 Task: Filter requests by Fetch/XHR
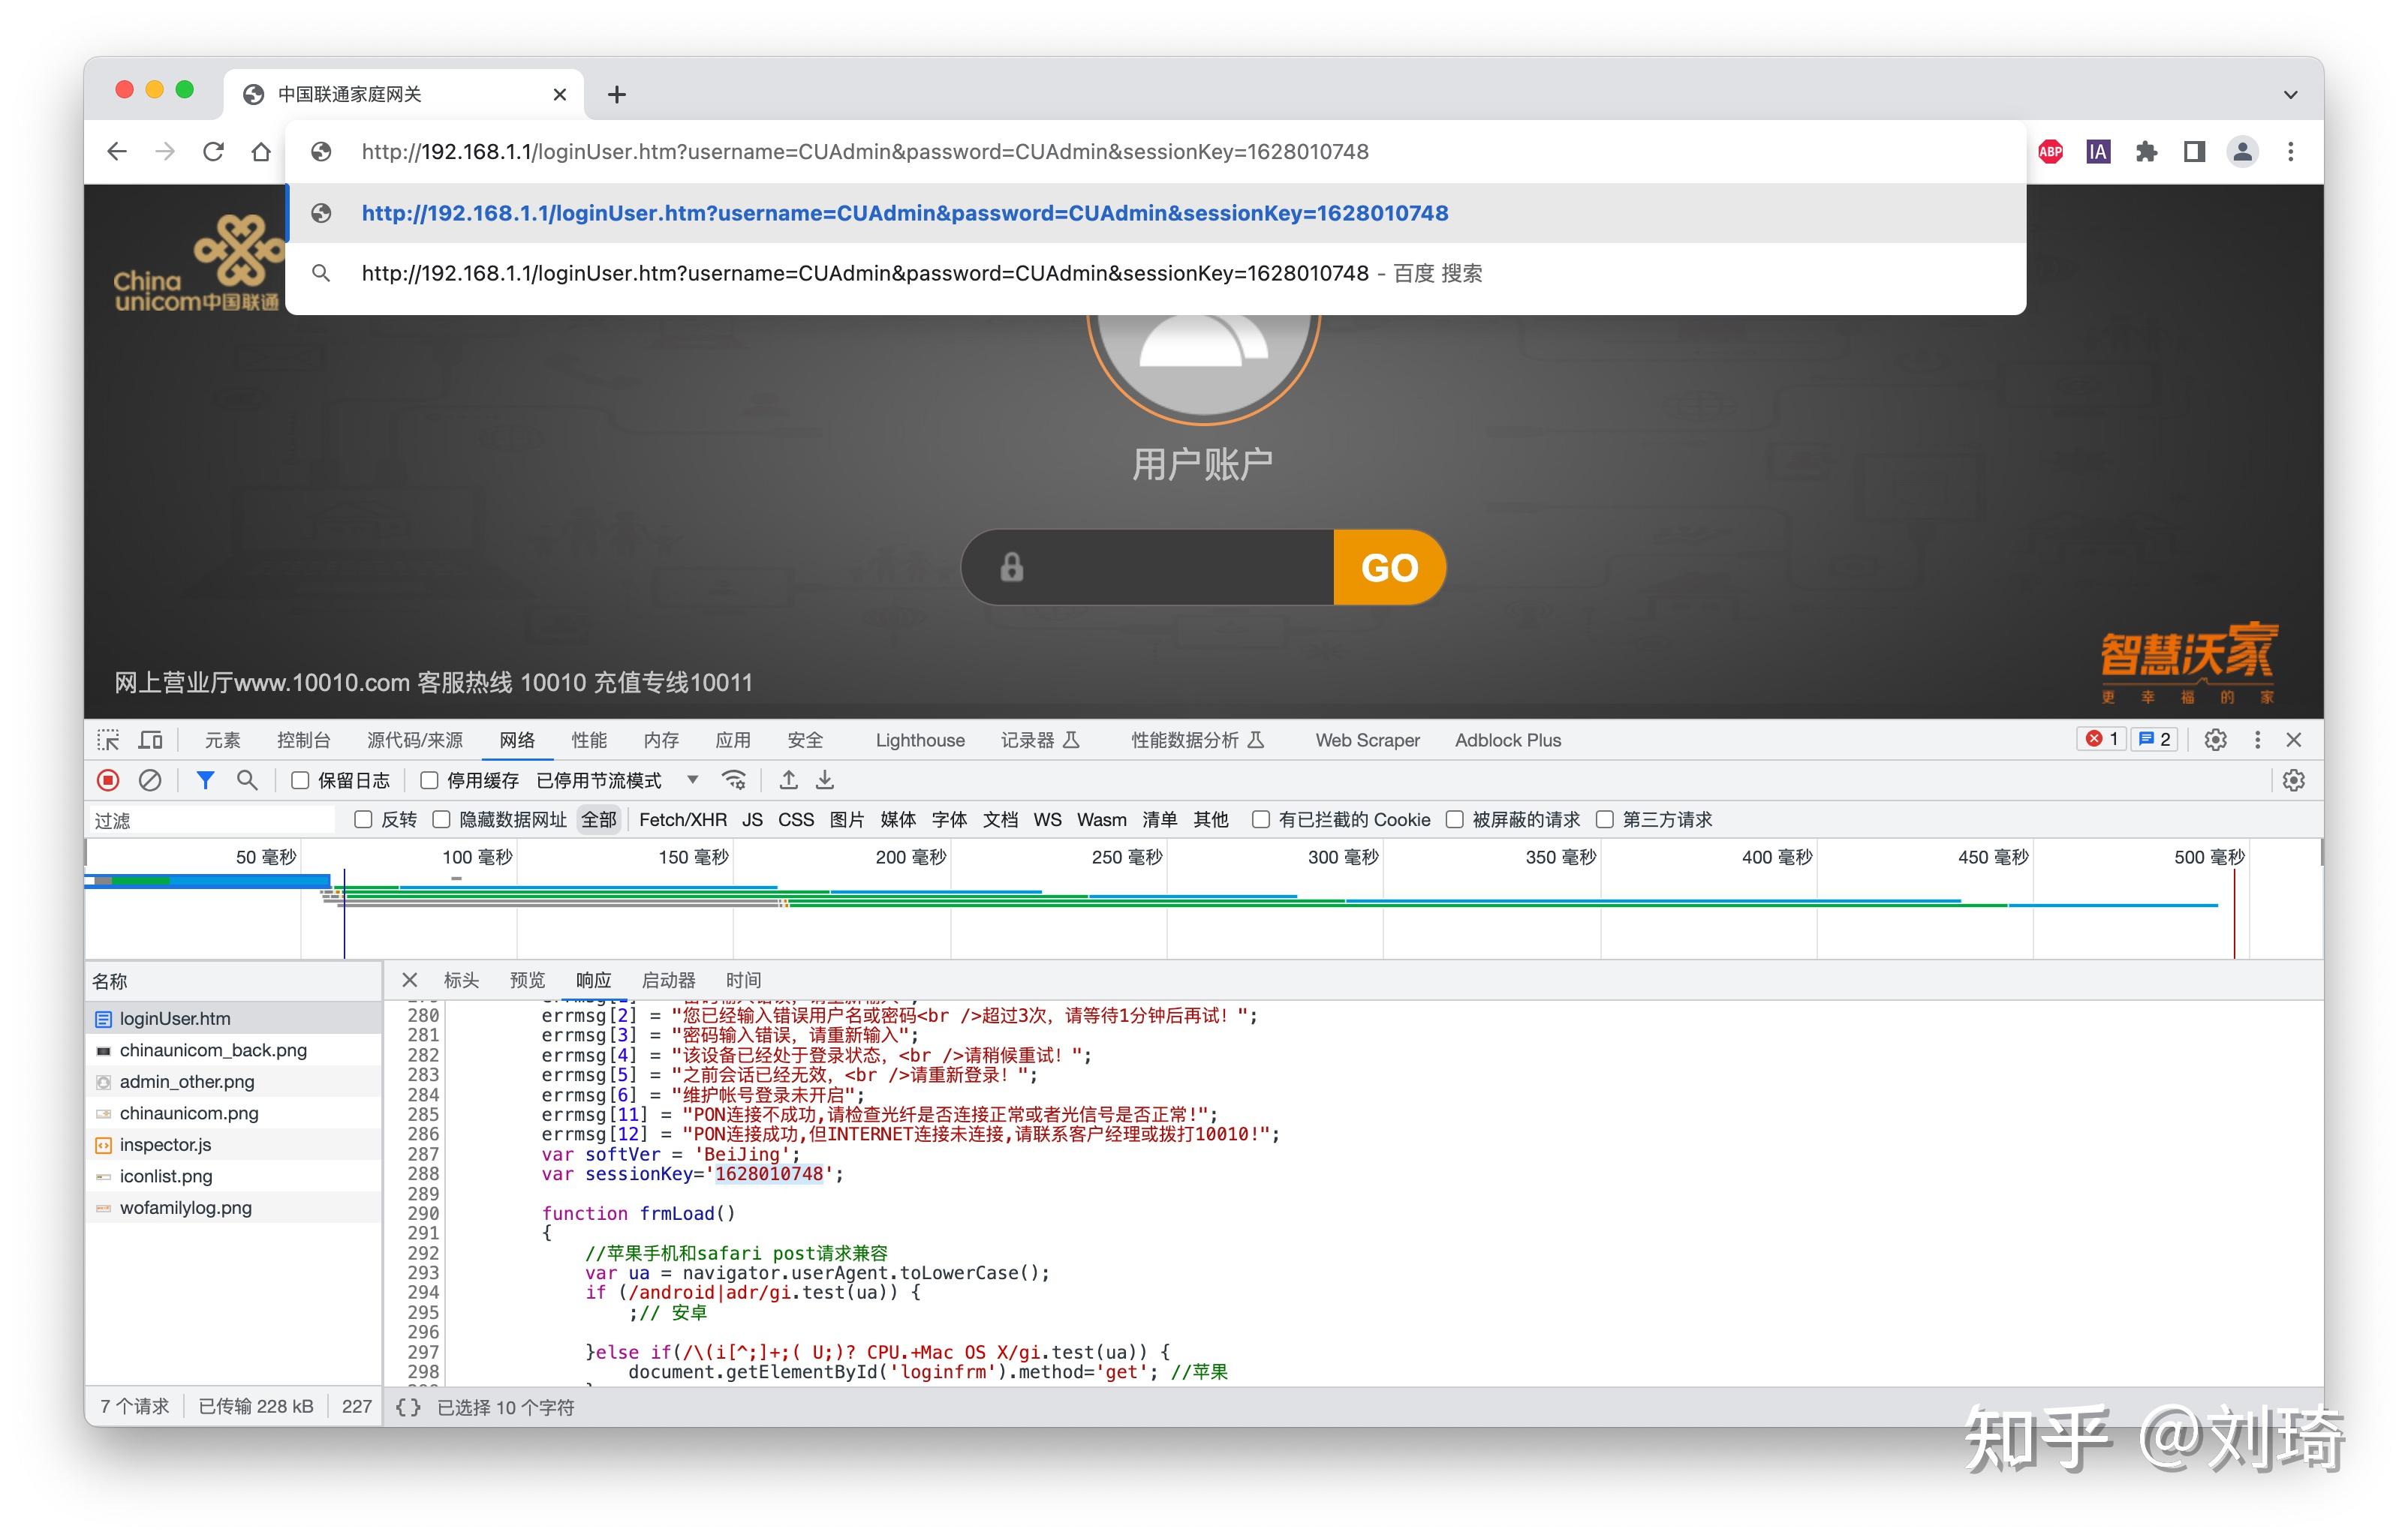(682, 819)
